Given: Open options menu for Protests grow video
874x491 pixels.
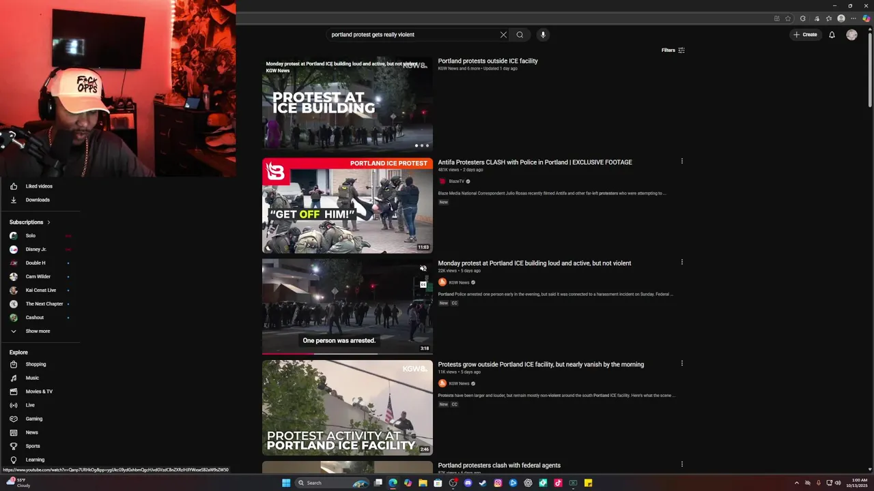Looking at the screenshot, I should tap(681, 363).
